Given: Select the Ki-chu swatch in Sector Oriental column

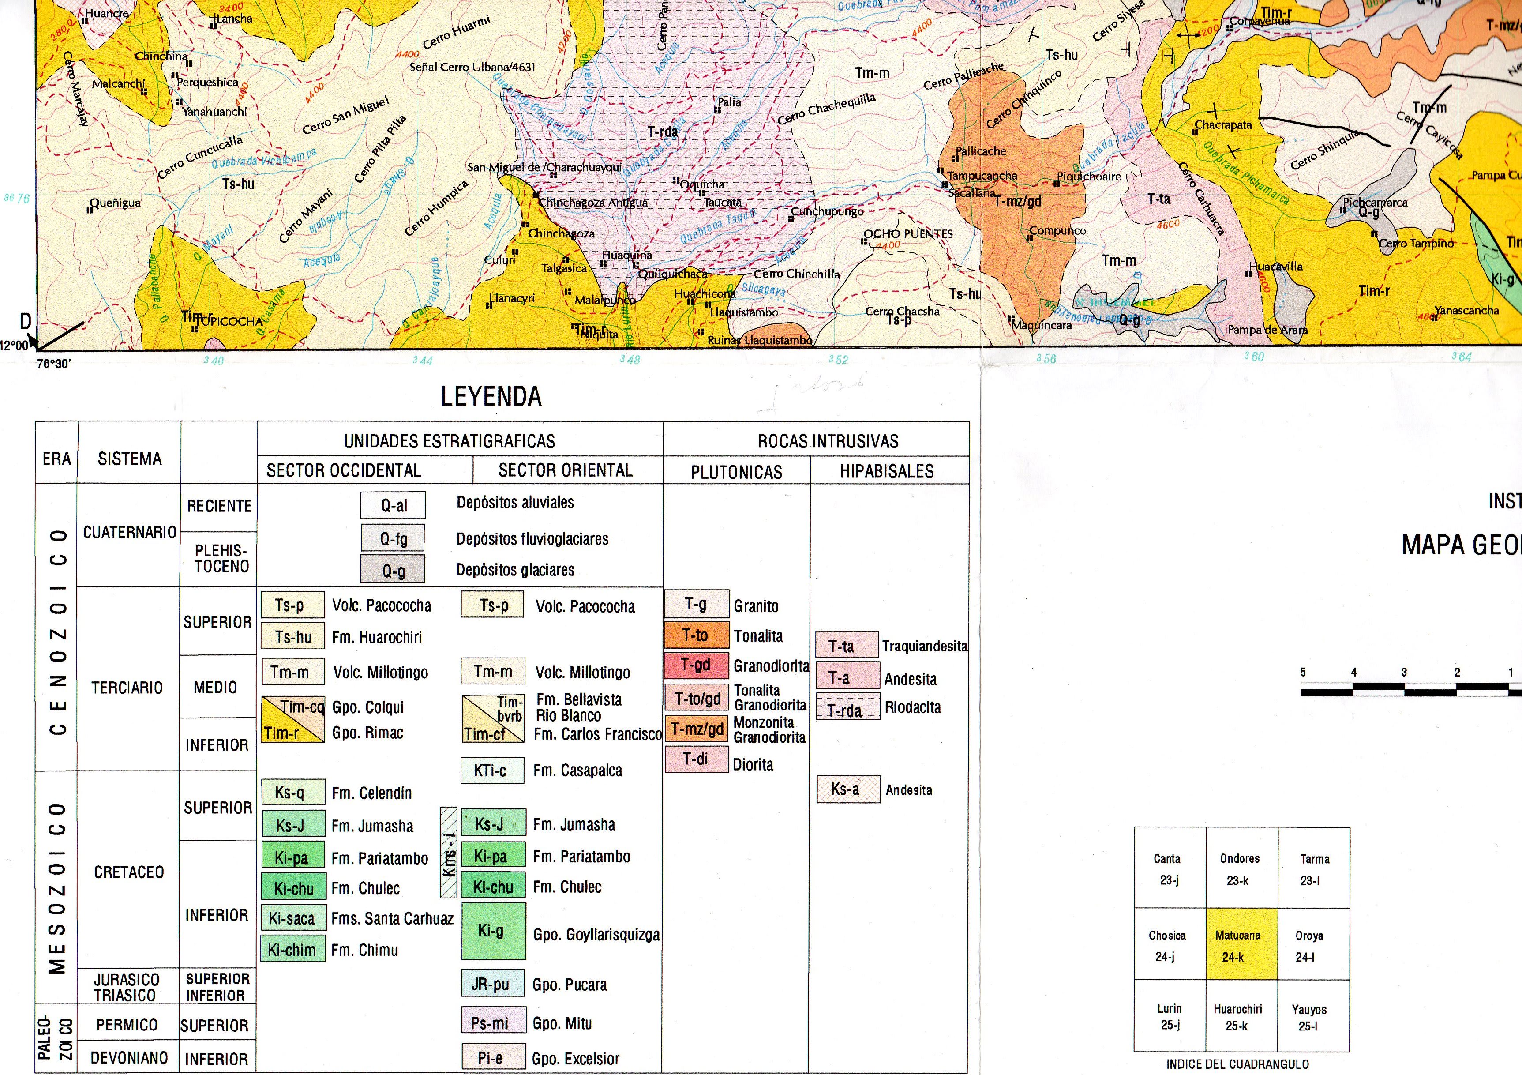Looking at the screenshot, I should tap(493, 885).
